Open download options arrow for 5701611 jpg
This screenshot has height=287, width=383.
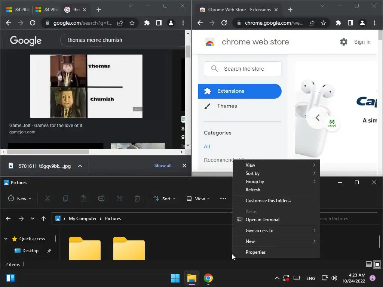[x=80, y=166]
